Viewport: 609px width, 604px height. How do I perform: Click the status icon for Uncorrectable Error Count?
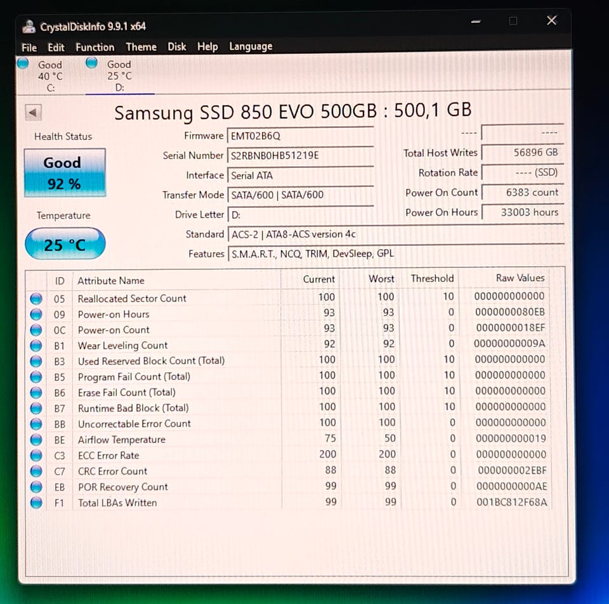coord(36,424)
